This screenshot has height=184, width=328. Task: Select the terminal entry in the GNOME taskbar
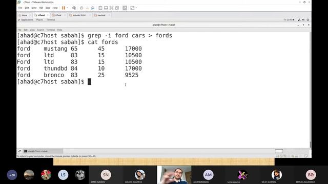(43, 151)
